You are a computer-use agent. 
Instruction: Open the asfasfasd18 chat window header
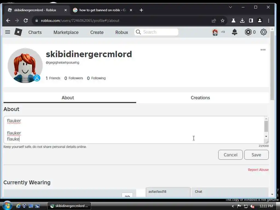[x=168, y=192]
